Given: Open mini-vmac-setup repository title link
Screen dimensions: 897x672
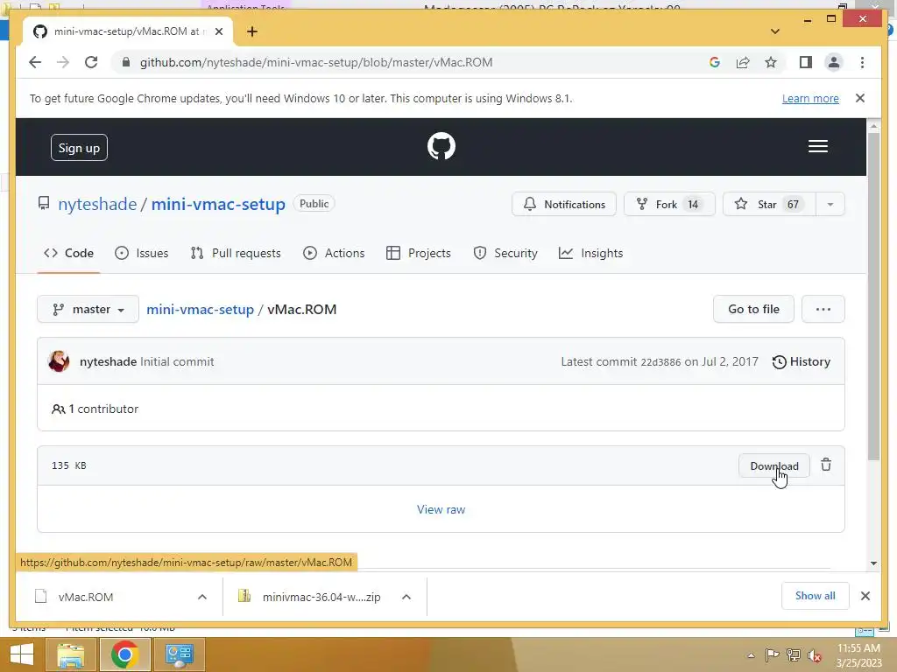Looking at the screenshot, I should pos(218,204).
